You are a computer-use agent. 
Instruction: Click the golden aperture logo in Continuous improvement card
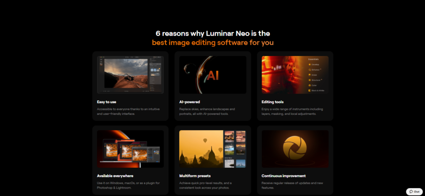(x=295, y=148)
